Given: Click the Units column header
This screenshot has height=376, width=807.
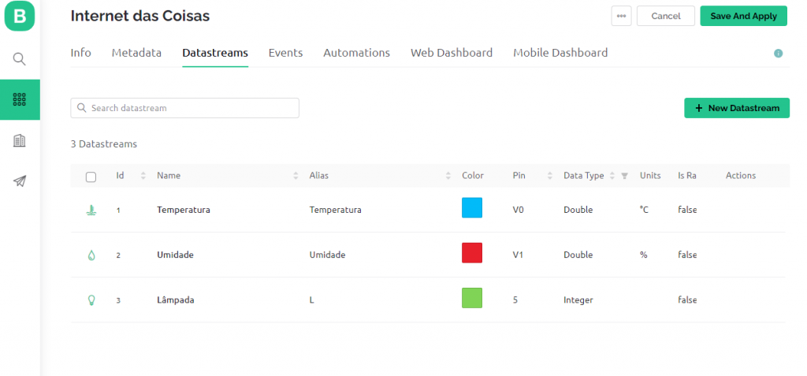Looking at the screenshot, I should pos(650,176).
